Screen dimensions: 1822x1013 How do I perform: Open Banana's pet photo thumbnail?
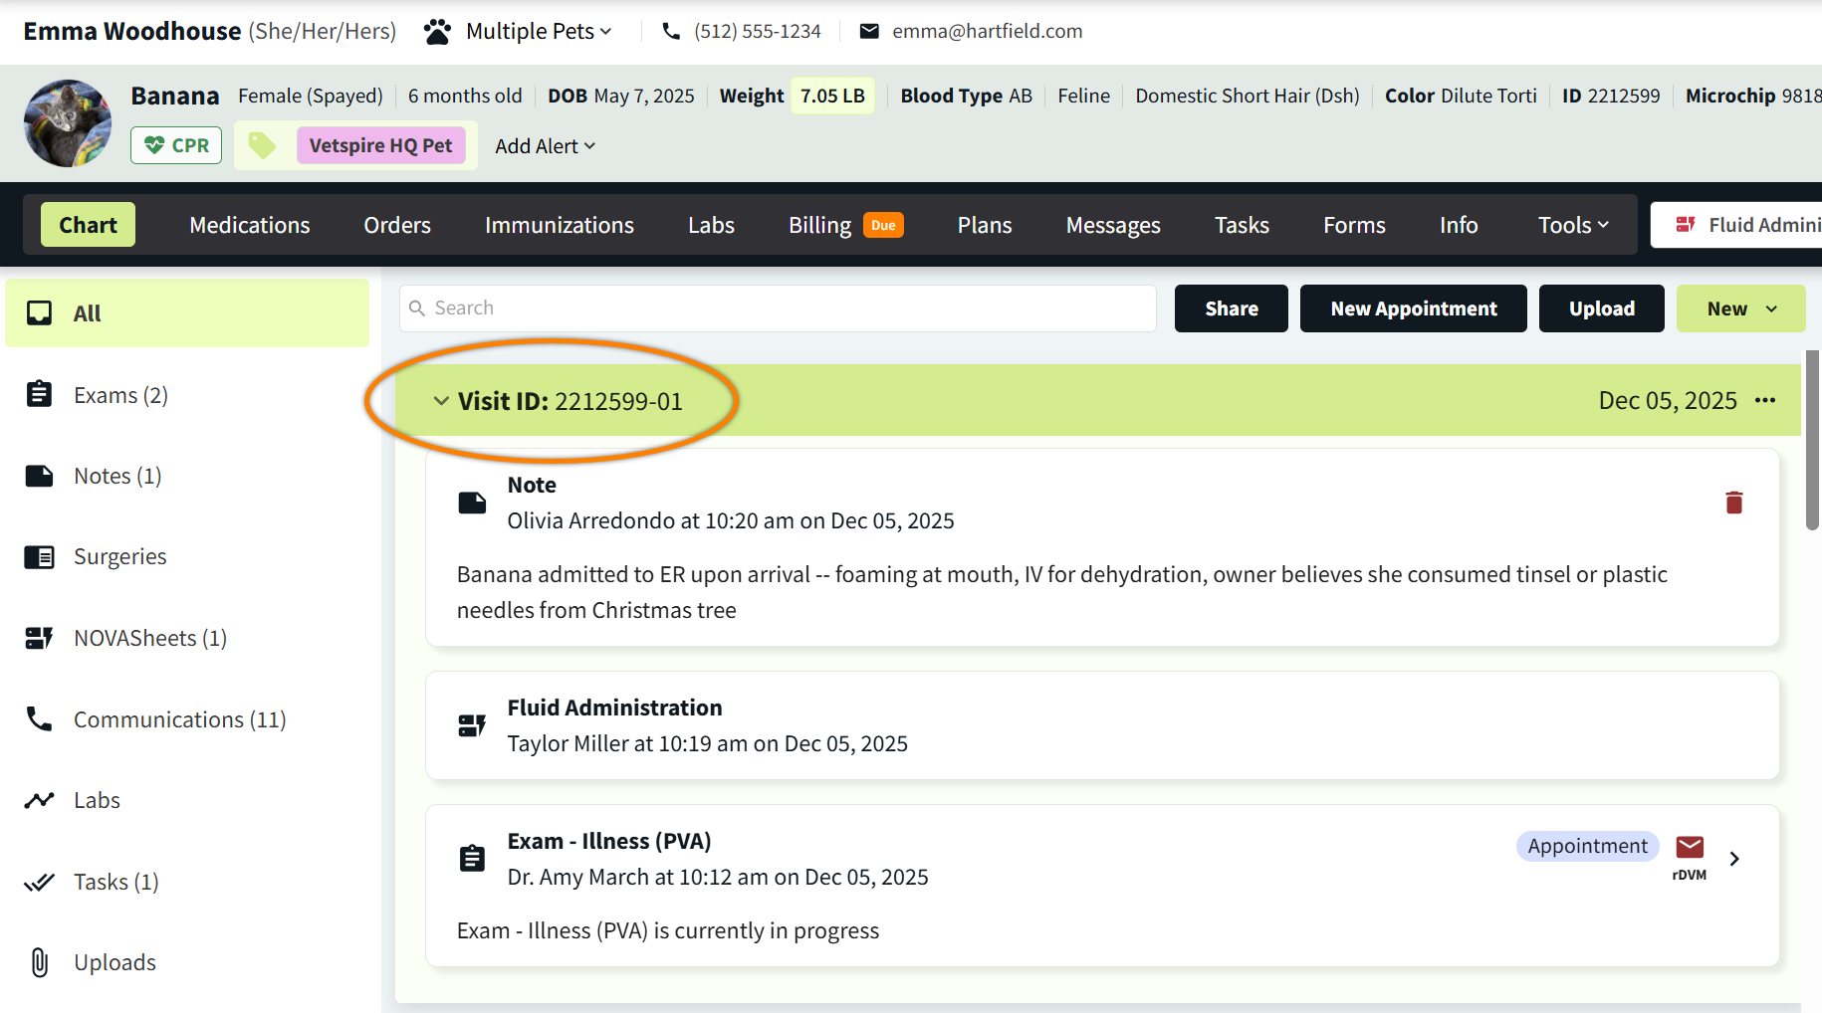[x=68, y=123]
